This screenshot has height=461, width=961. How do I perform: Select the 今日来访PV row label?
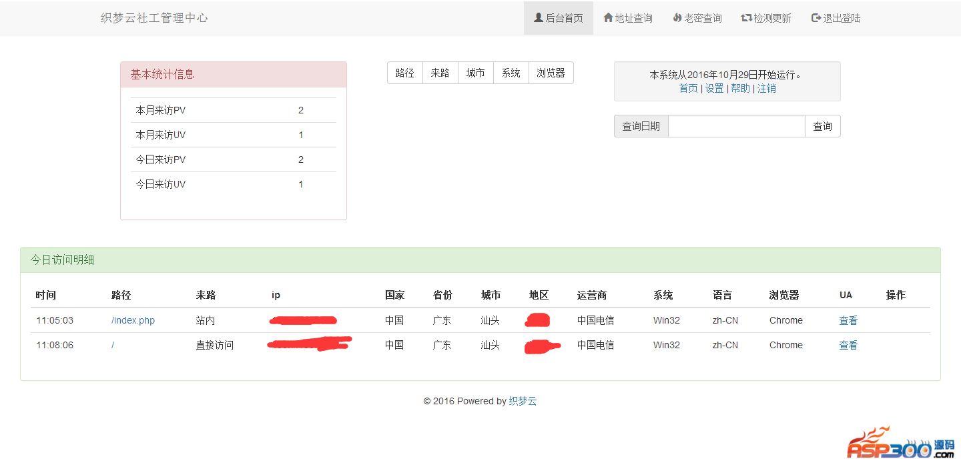click(161, 159)
